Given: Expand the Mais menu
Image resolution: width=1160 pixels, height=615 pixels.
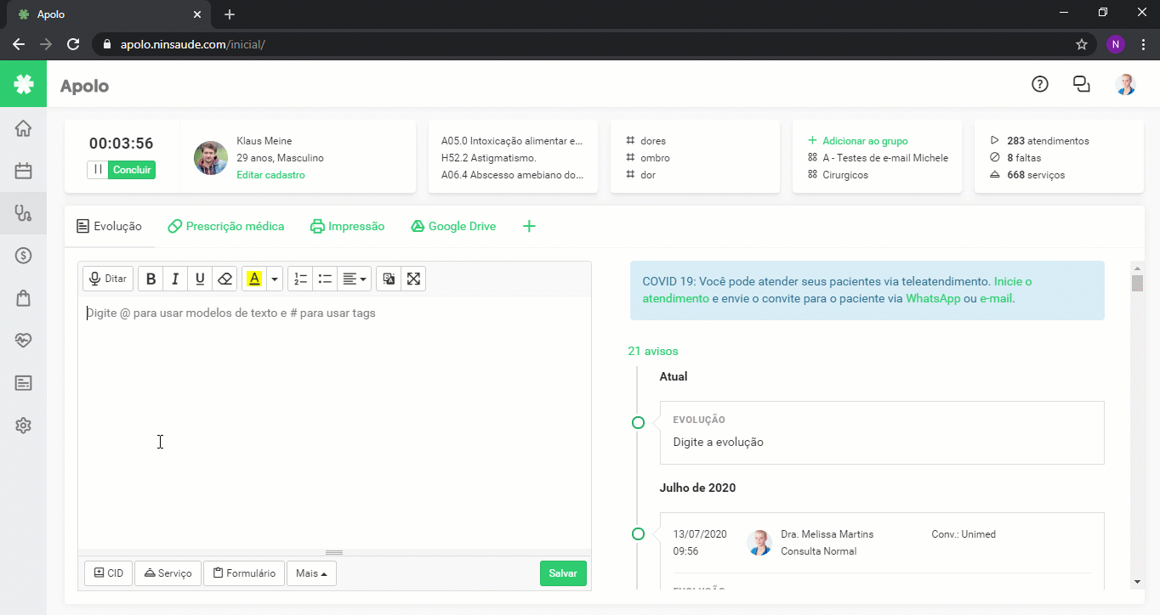Looking at the screenshot, I should pyautogui.click(x=311, y=573).
